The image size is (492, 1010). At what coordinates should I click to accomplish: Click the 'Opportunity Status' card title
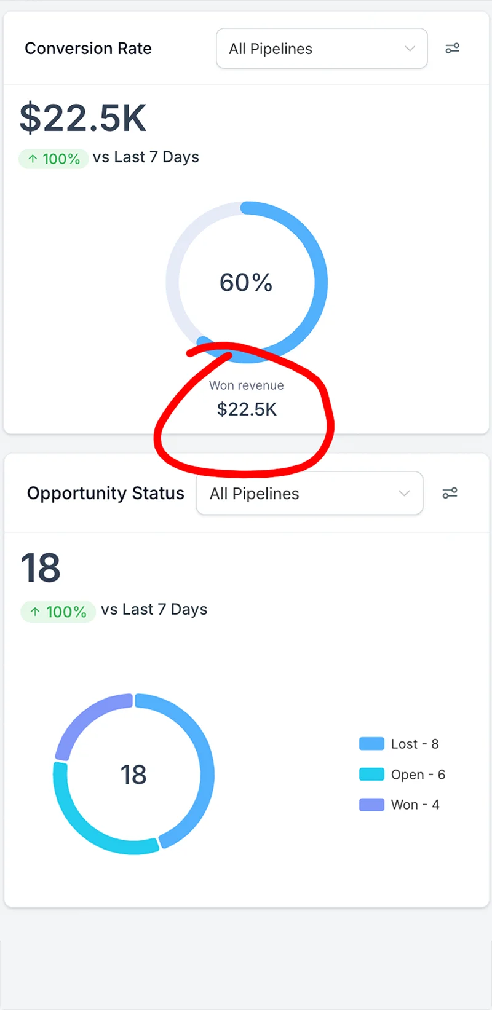click(x=105, y=493)
